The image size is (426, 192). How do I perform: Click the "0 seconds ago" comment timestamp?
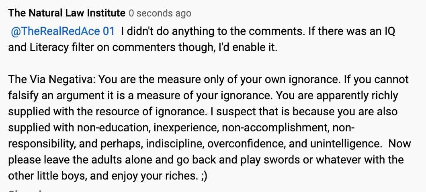(x=160, y=13)
